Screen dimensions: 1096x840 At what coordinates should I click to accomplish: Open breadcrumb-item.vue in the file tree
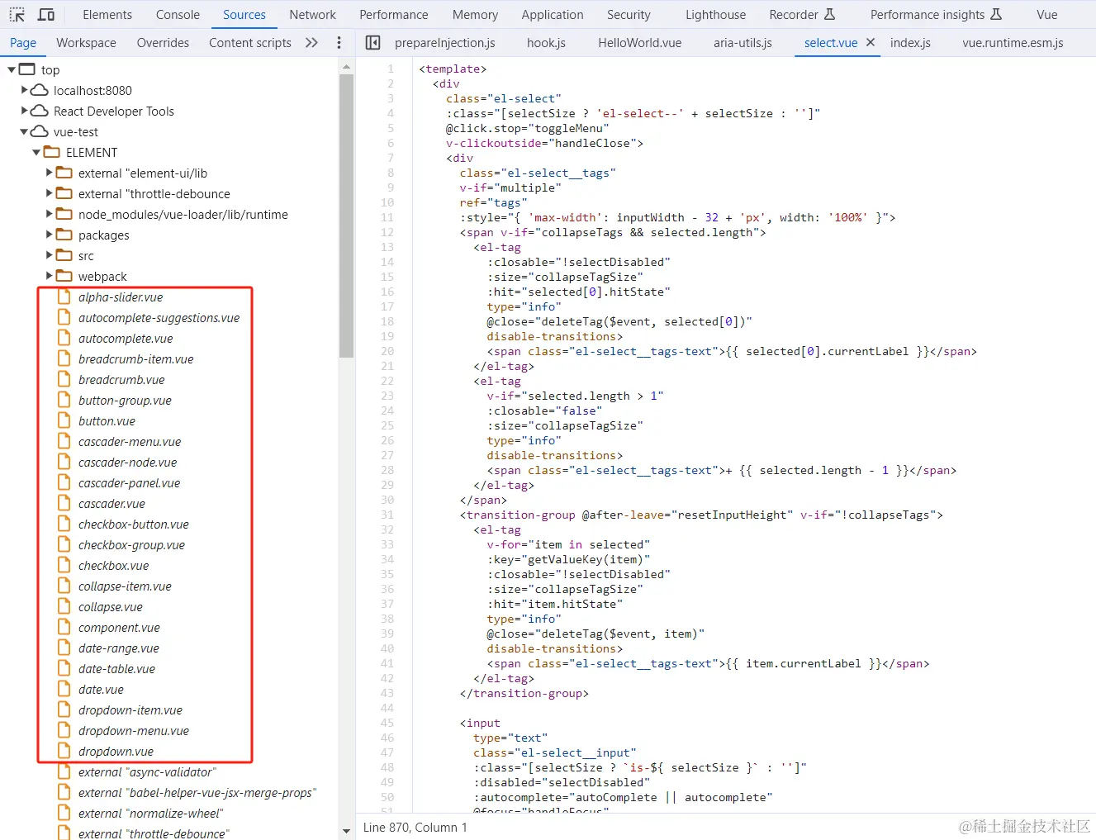point(136,358)
